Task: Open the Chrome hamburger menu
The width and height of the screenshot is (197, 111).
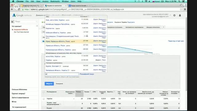Action: 185,9
